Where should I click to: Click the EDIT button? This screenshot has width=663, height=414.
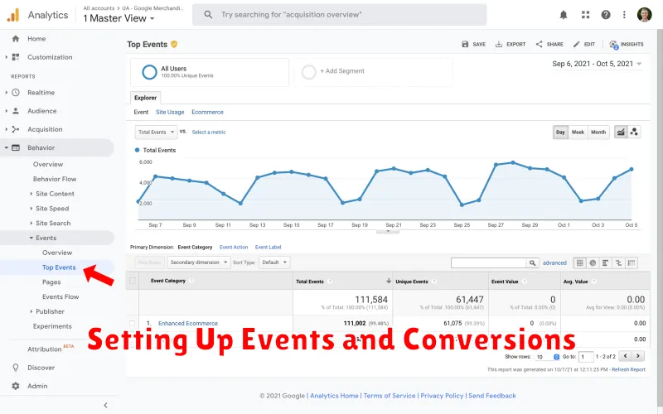click(x=584, y=45)
